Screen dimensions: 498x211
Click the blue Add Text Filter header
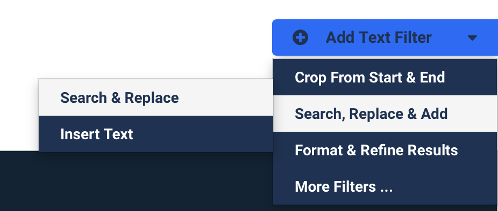pos(385,37)
